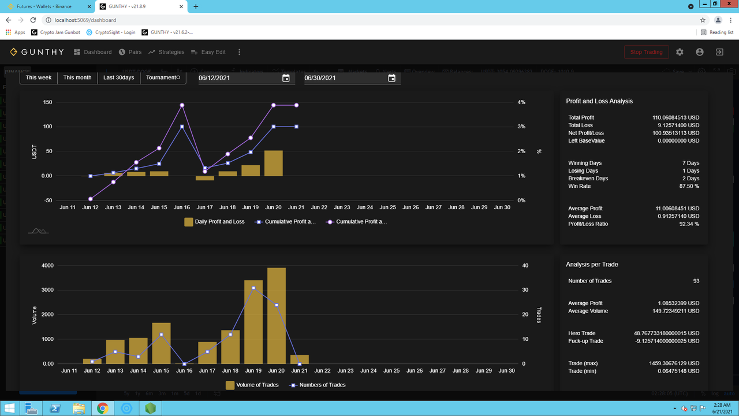Open PowerShell from the taskbar
The width and height of the screenshot is (739, 416).
tap(56, 408)
